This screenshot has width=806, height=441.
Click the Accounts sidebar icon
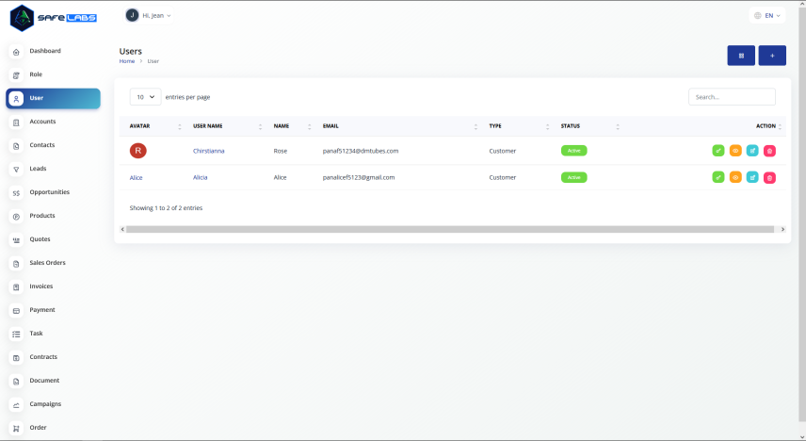click(16, 122)
